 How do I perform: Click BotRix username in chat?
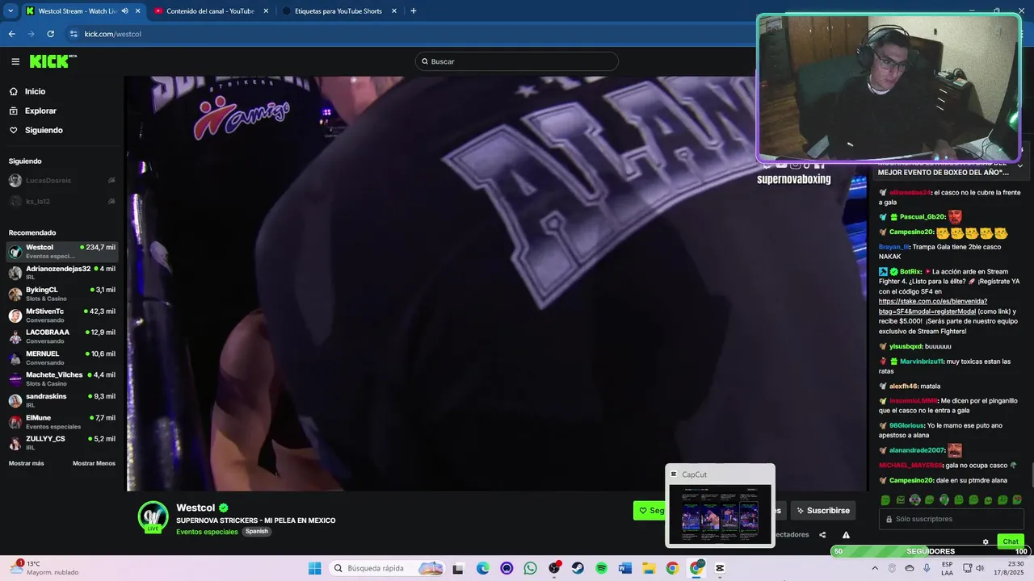pos(910,272)
